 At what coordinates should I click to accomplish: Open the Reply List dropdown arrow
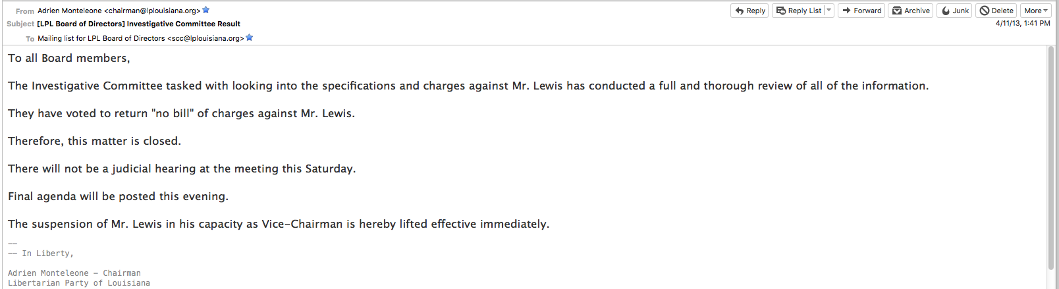tap(828, 11)
